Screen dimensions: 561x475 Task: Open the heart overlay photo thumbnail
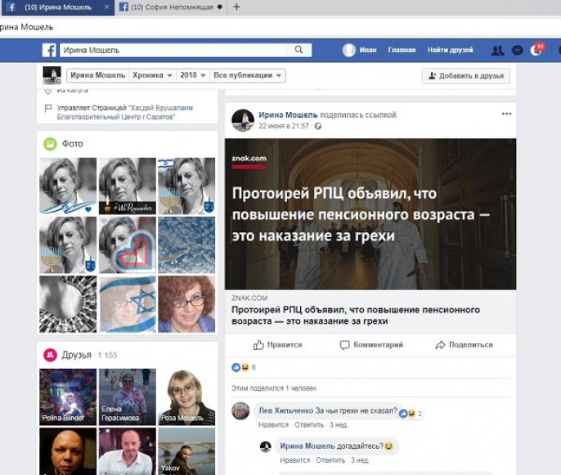pos(128,245)
